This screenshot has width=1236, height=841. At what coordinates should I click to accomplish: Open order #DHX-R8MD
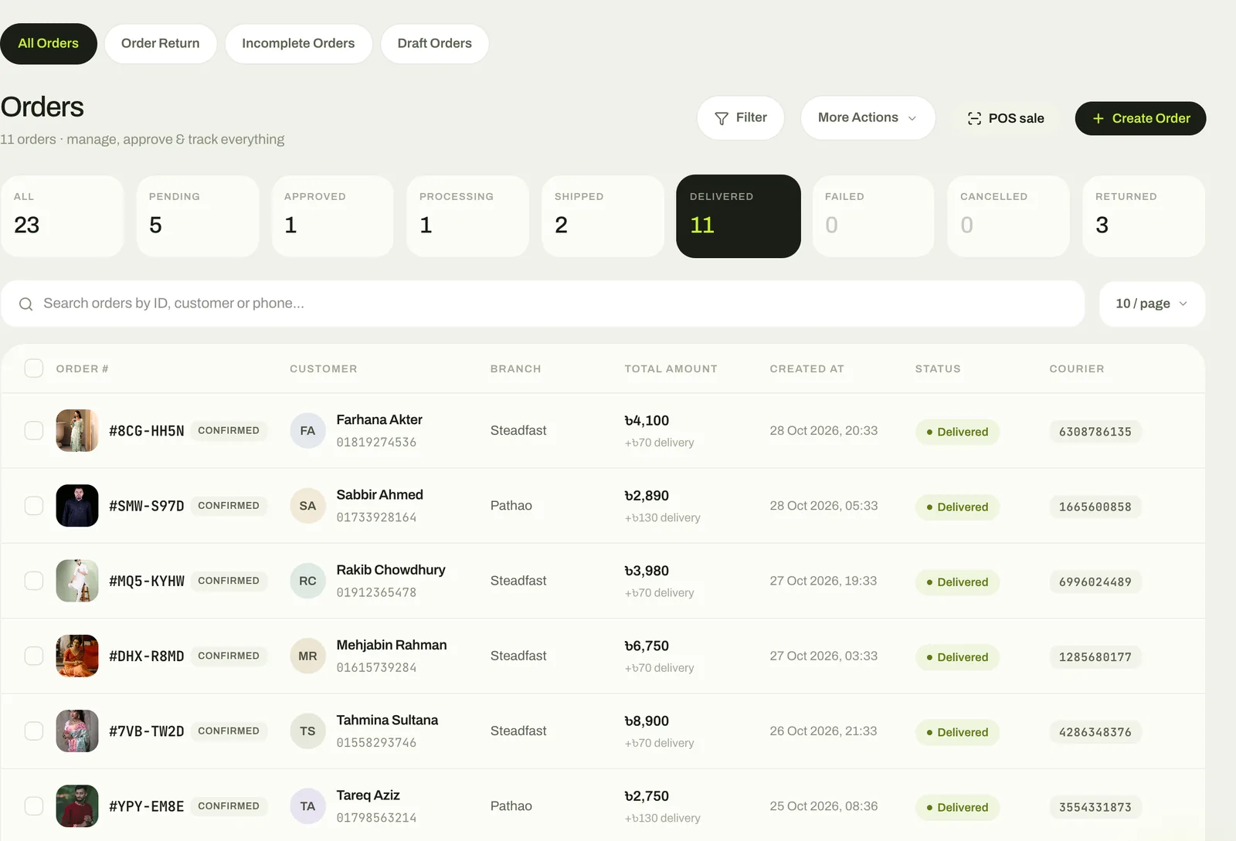[x=147, y=656]
